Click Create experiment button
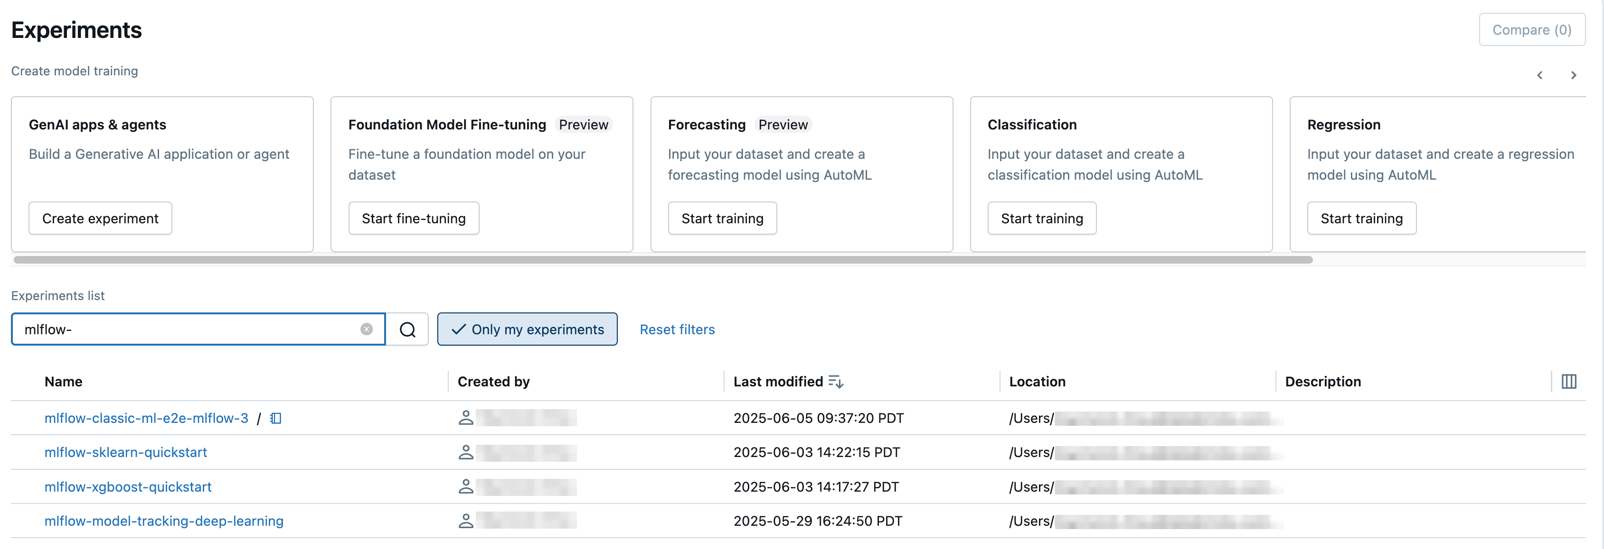This screenshot has height=549, width=1604. [100, 218]
